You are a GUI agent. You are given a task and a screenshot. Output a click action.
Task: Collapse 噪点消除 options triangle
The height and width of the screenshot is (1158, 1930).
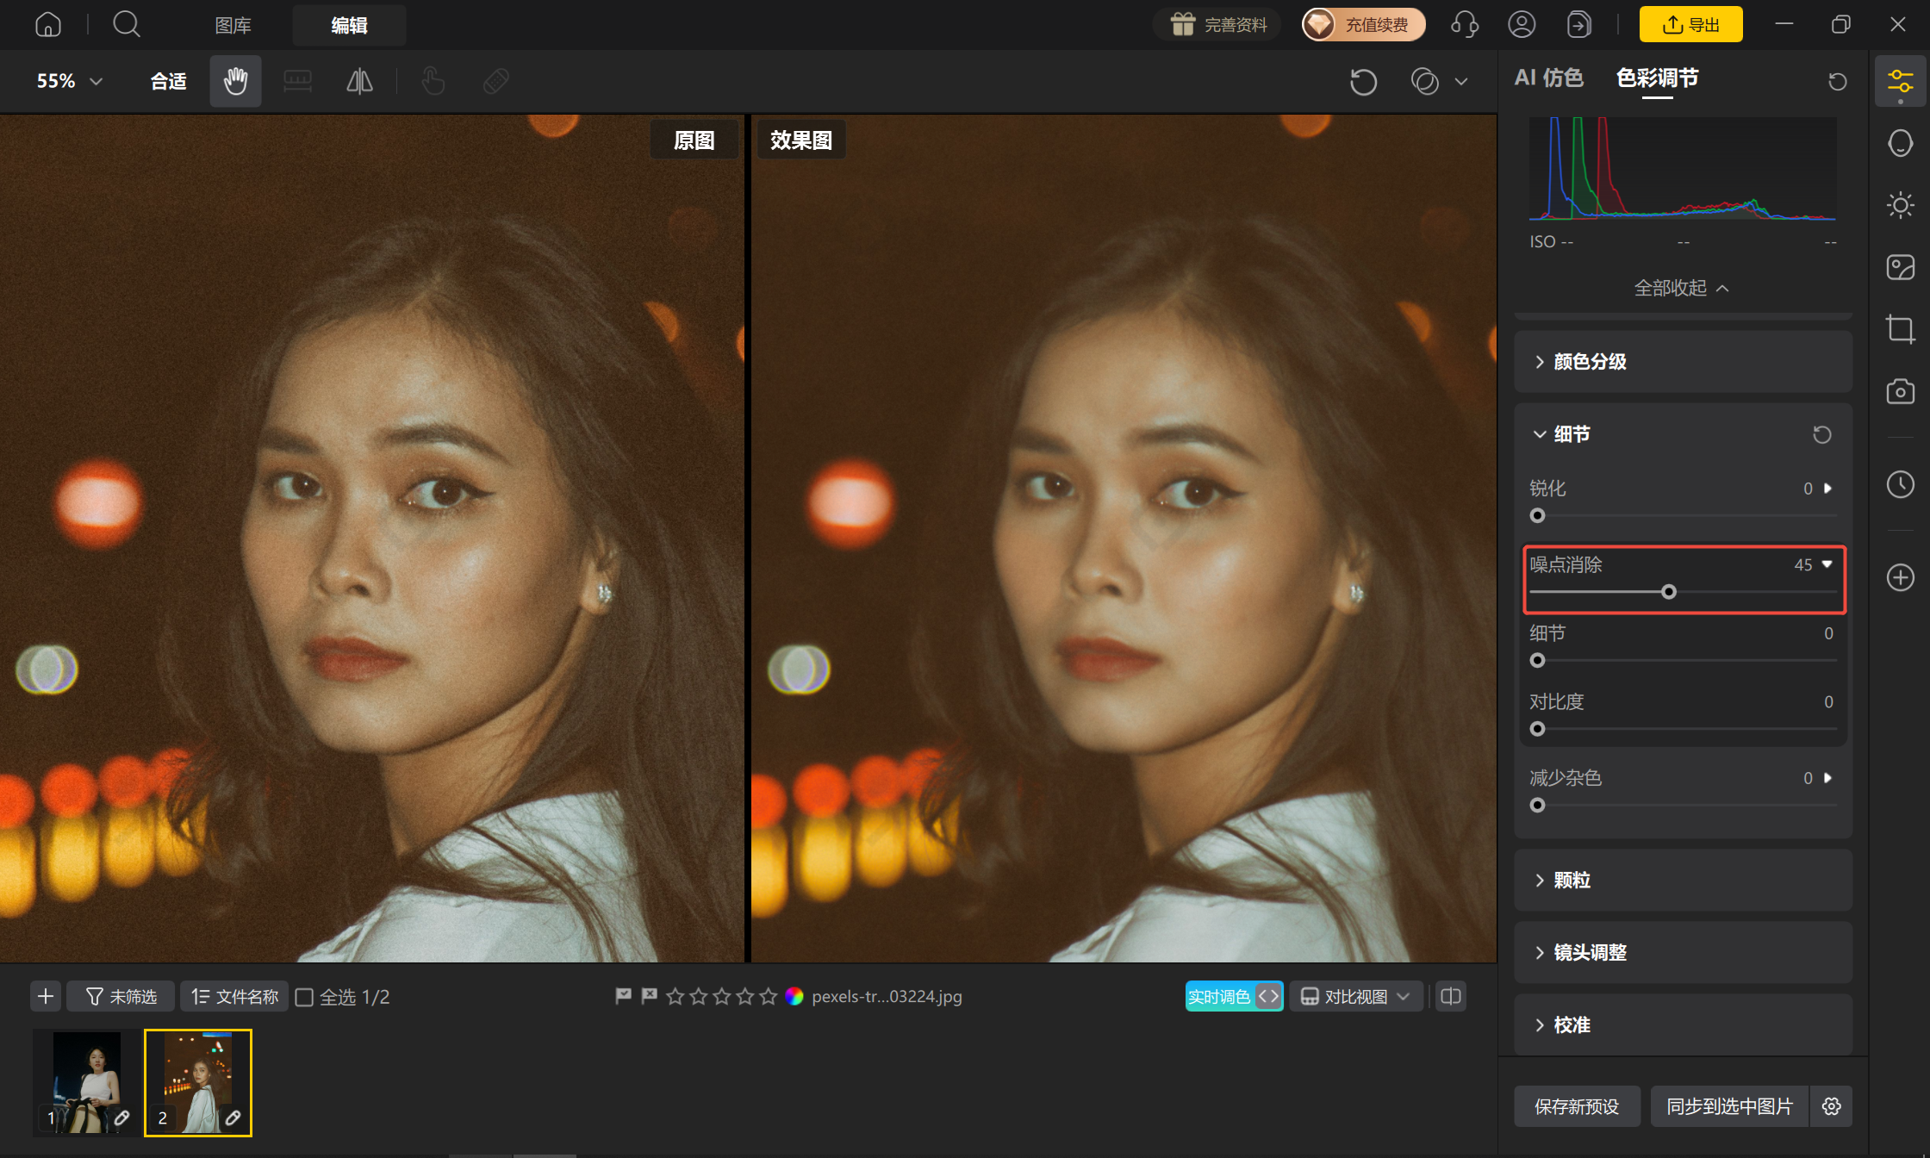pyautogui.click(x=1827, y=564)
